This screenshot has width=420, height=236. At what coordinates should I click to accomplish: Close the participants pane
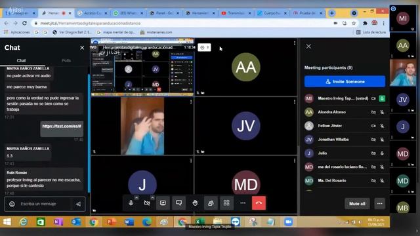(308, 47)
